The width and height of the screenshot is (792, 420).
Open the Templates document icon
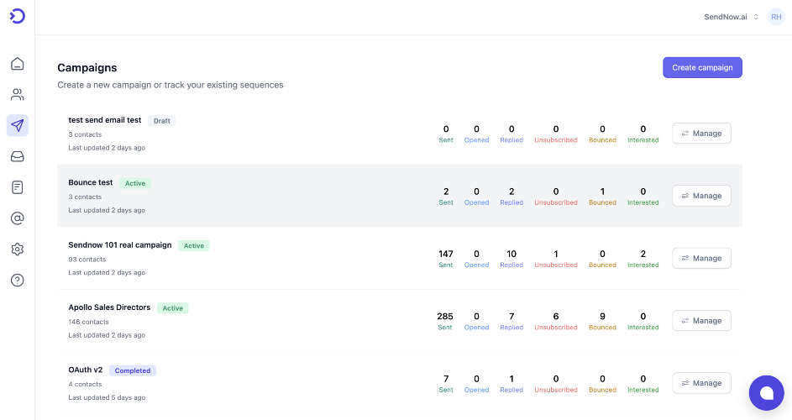click(x=17, y=187)
